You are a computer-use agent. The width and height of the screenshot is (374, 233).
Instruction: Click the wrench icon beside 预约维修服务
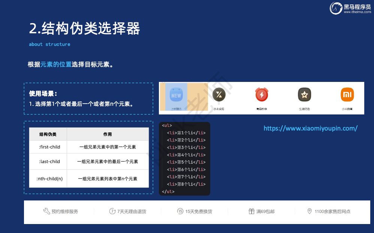coord(46,211)
